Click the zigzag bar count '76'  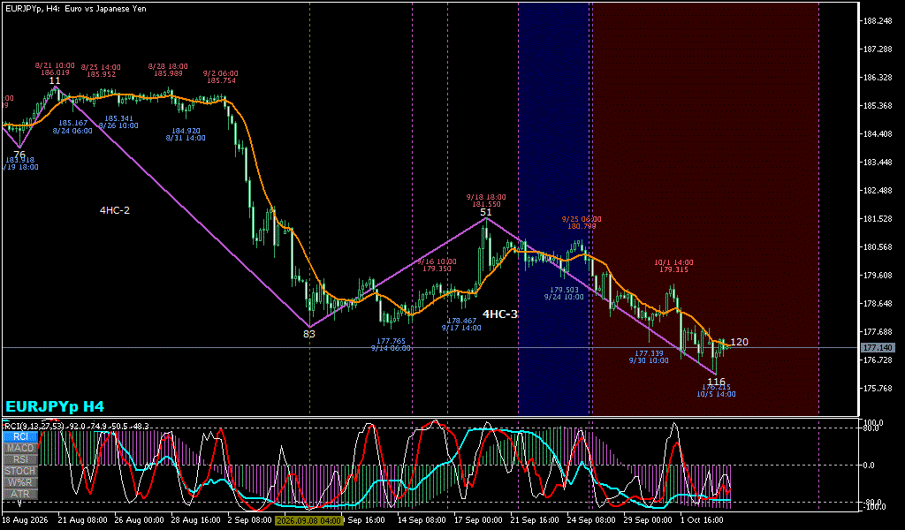pos(19,154)
